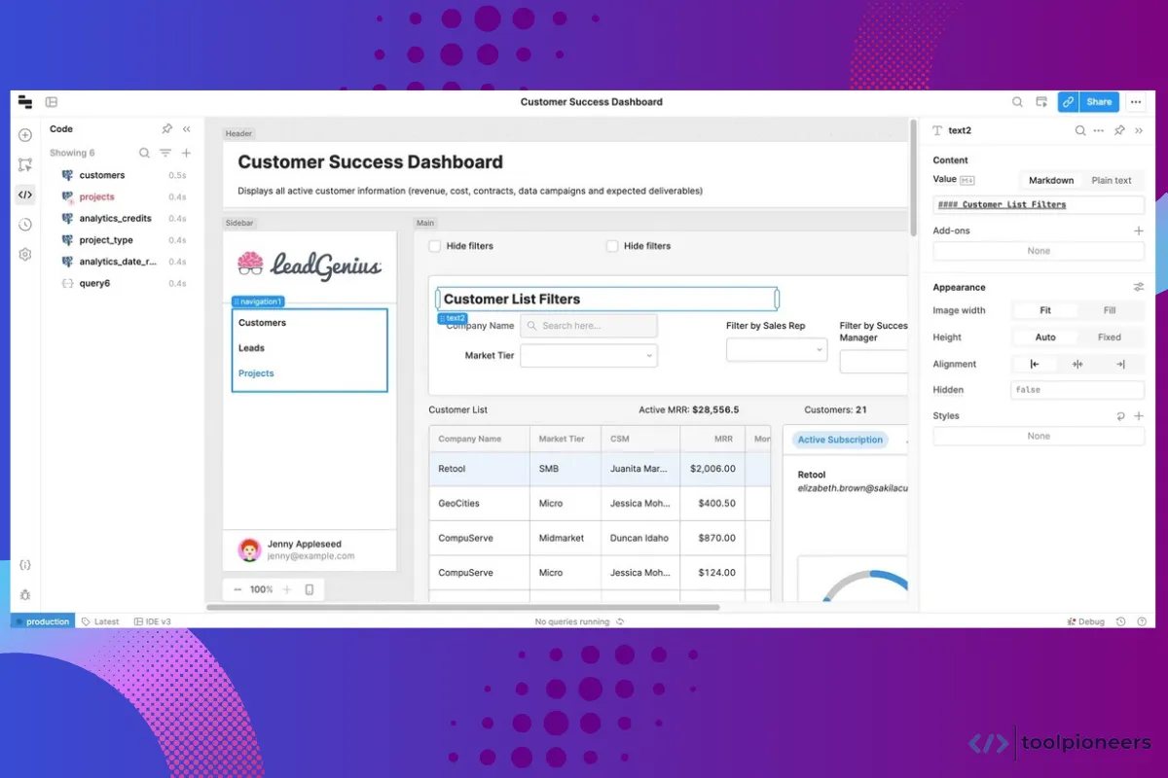Switch the production environment selector
Viewport: 1168px width, 778px height.
(42, 621)
